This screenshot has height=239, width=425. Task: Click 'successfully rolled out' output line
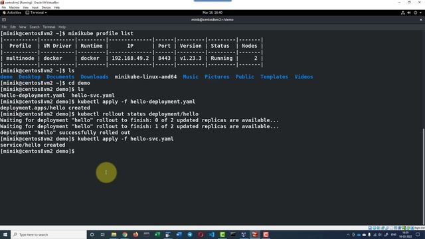[x=65, y=133]
